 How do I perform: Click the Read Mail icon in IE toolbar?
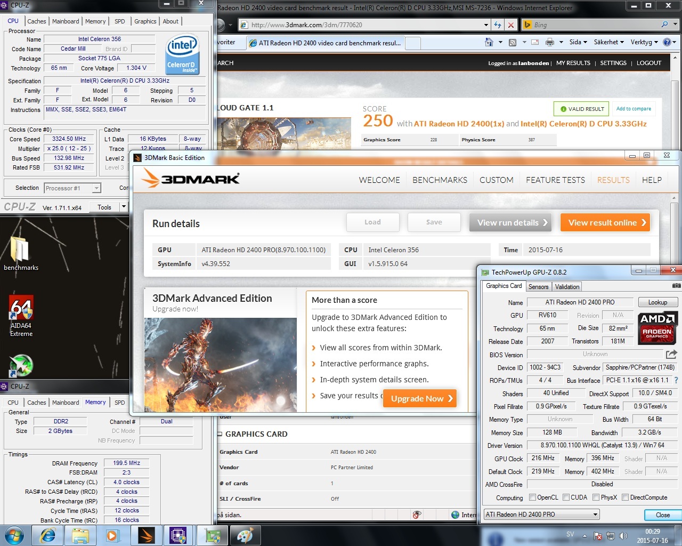(x=535, y=42)
